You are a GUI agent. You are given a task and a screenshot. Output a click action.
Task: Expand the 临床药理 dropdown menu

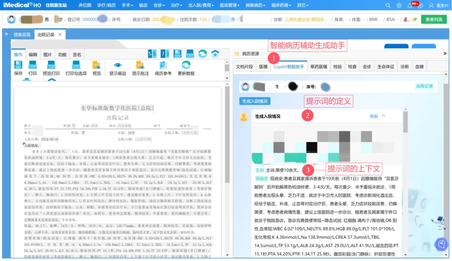pos(282,5)
